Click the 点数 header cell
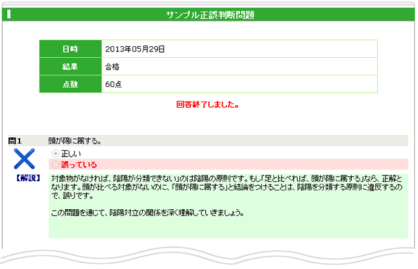The height and width of the screenshot is (269, 418). point(70,84)
